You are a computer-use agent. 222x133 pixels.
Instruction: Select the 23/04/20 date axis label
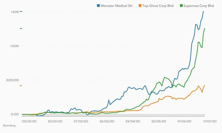point(133,122)
